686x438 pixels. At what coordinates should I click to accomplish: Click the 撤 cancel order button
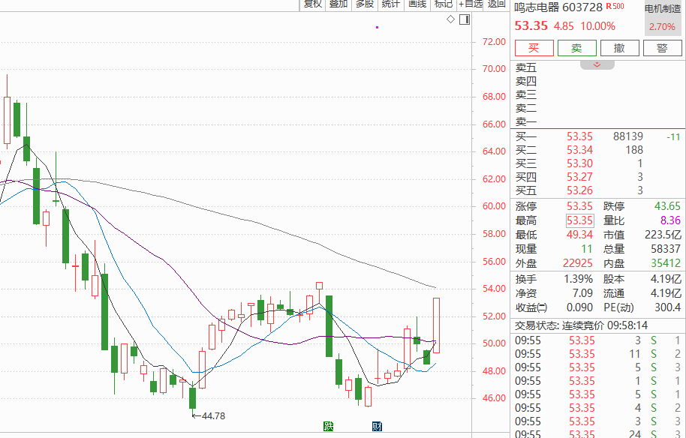pyautogui.click(x=619, y=48)
